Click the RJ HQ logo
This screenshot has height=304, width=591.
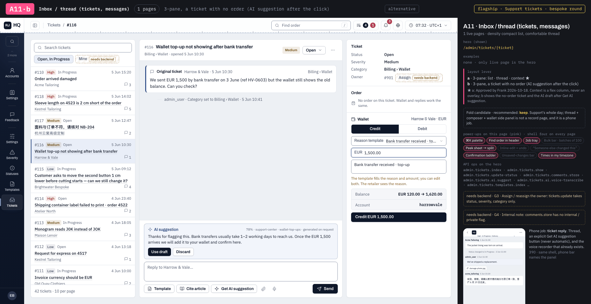(x=12, y=25)
